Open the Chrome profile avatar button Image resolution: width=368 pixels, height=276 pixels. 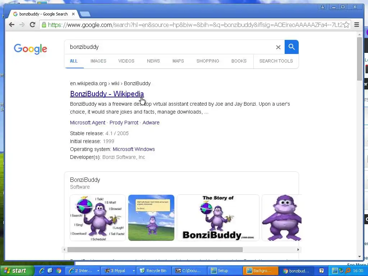coord(323,7)
